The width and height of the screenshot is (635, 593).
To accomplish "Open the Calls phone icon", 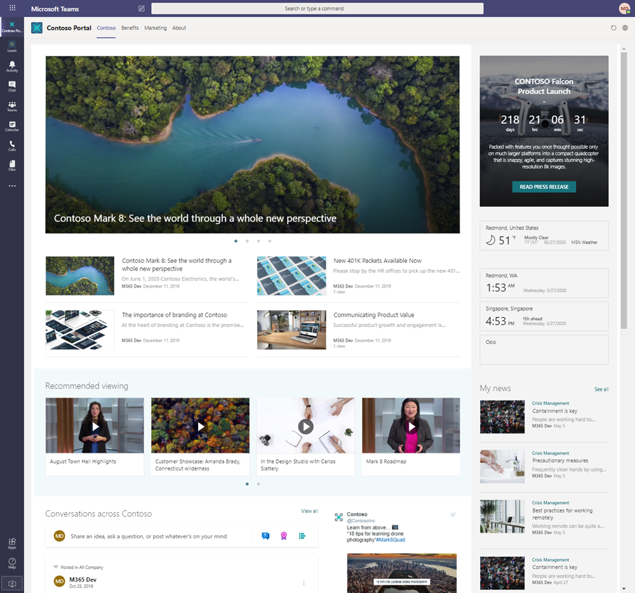I will [x=11, y=146].
